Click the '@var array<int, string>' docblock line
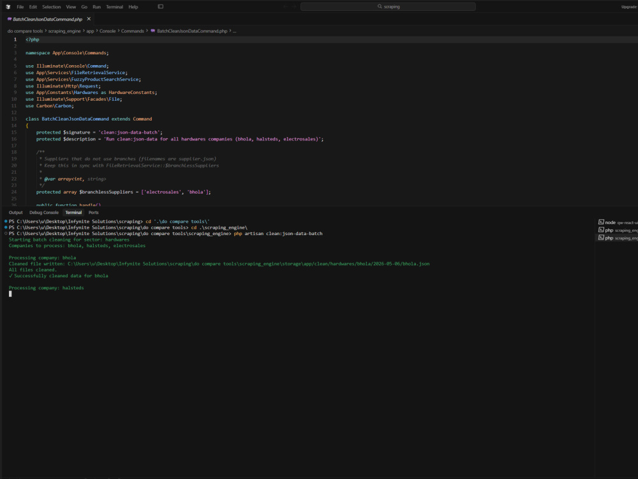This screenshot has height=479, width=638. [75, 179]
